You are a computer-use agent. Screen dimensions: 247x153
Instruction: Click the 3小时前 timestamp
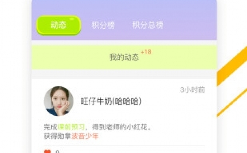click(x=192, y=90)
